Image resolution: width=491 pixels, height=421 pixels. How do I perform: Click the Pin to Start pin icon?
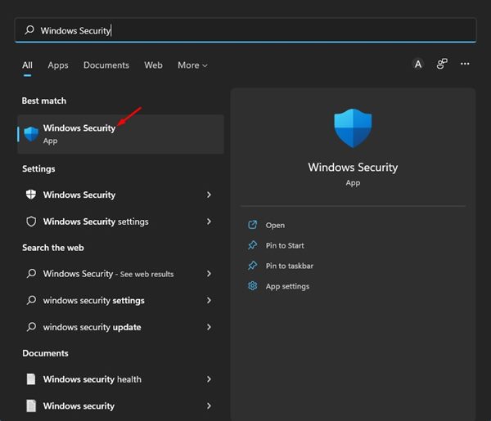[252, 245]
